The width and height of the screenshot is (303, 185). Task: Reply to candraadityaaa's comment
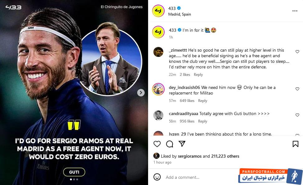pyautogui.click(x=203, y=121)
